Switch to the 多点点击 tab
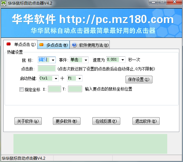Viewport: 183px width, 162px height. (x=54, y=45)
